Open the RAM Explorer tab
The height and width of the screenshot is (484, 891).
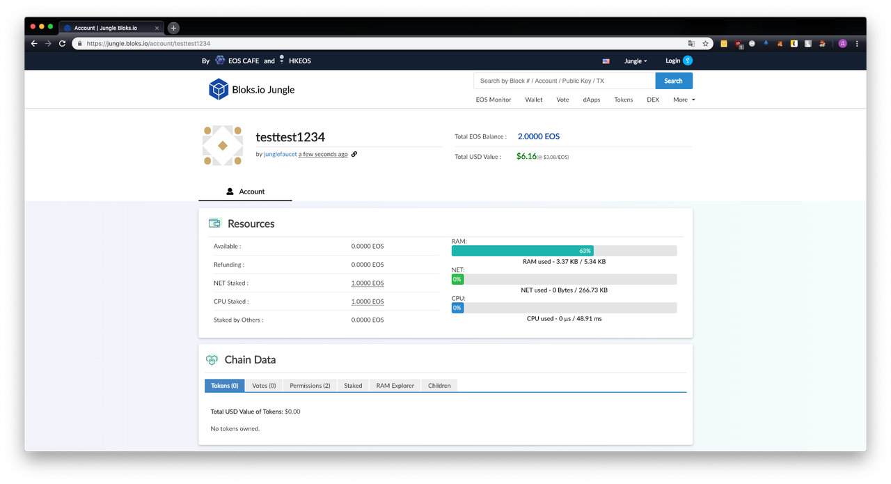395,386
